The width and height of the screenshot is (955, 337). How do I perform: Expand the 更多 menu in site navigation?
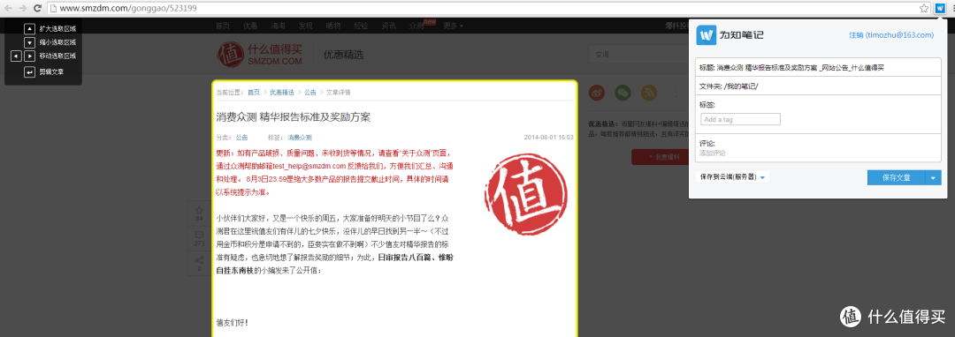pos(453,26)
